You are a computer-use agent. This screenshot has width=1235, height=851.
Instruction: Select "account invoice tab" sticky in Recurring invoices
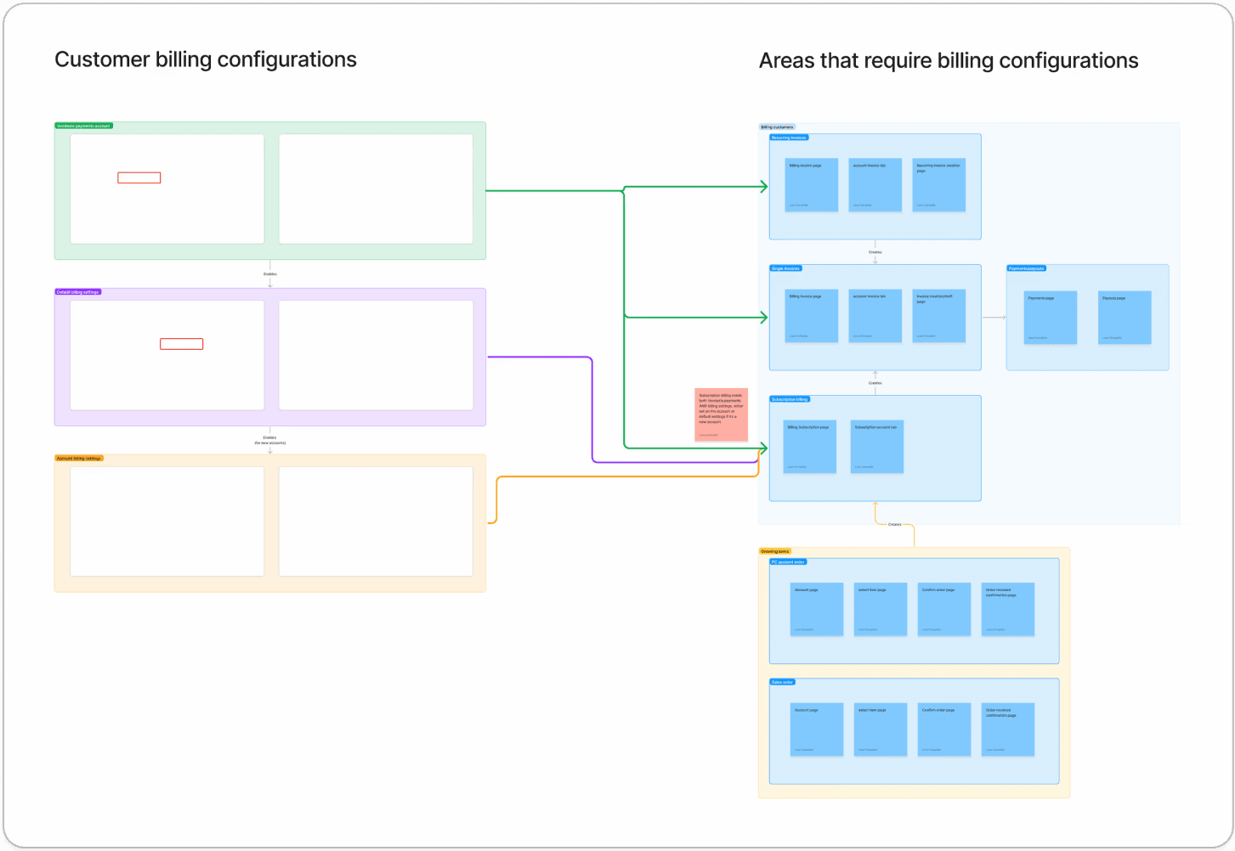coord(875,185)
